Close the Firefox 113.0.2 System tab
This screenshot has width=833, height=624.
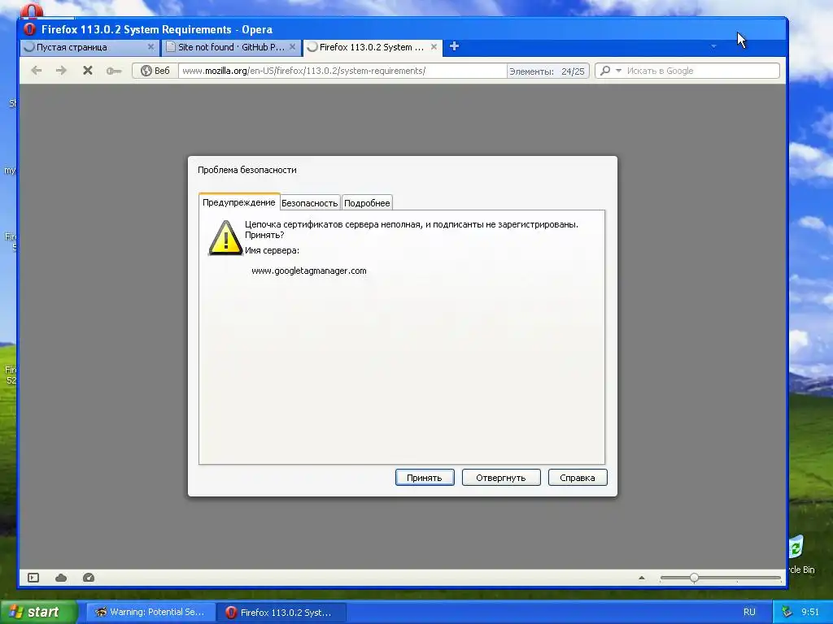point(434,47)
